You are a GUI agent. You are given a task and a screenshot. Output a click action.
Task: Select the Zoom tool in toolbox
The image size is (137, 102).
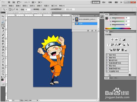(x=3, y=74)
